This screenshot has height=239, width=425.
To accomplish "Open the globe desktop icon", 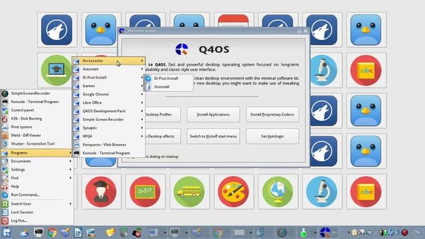I will point(278,192).
